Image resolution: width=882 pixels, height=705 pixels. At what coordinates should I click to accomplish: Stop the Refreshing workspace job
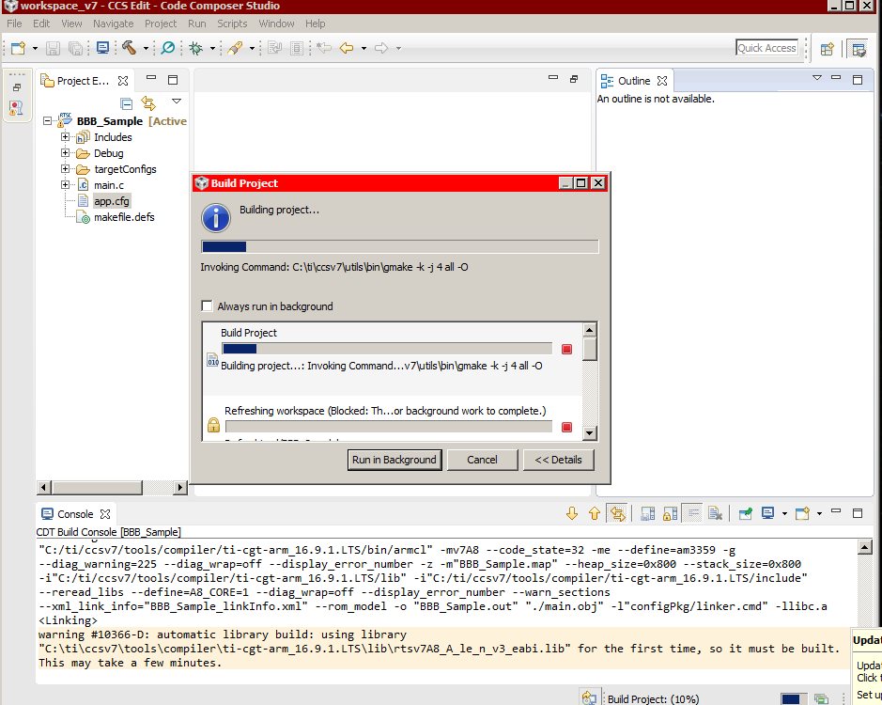(566, 427)
